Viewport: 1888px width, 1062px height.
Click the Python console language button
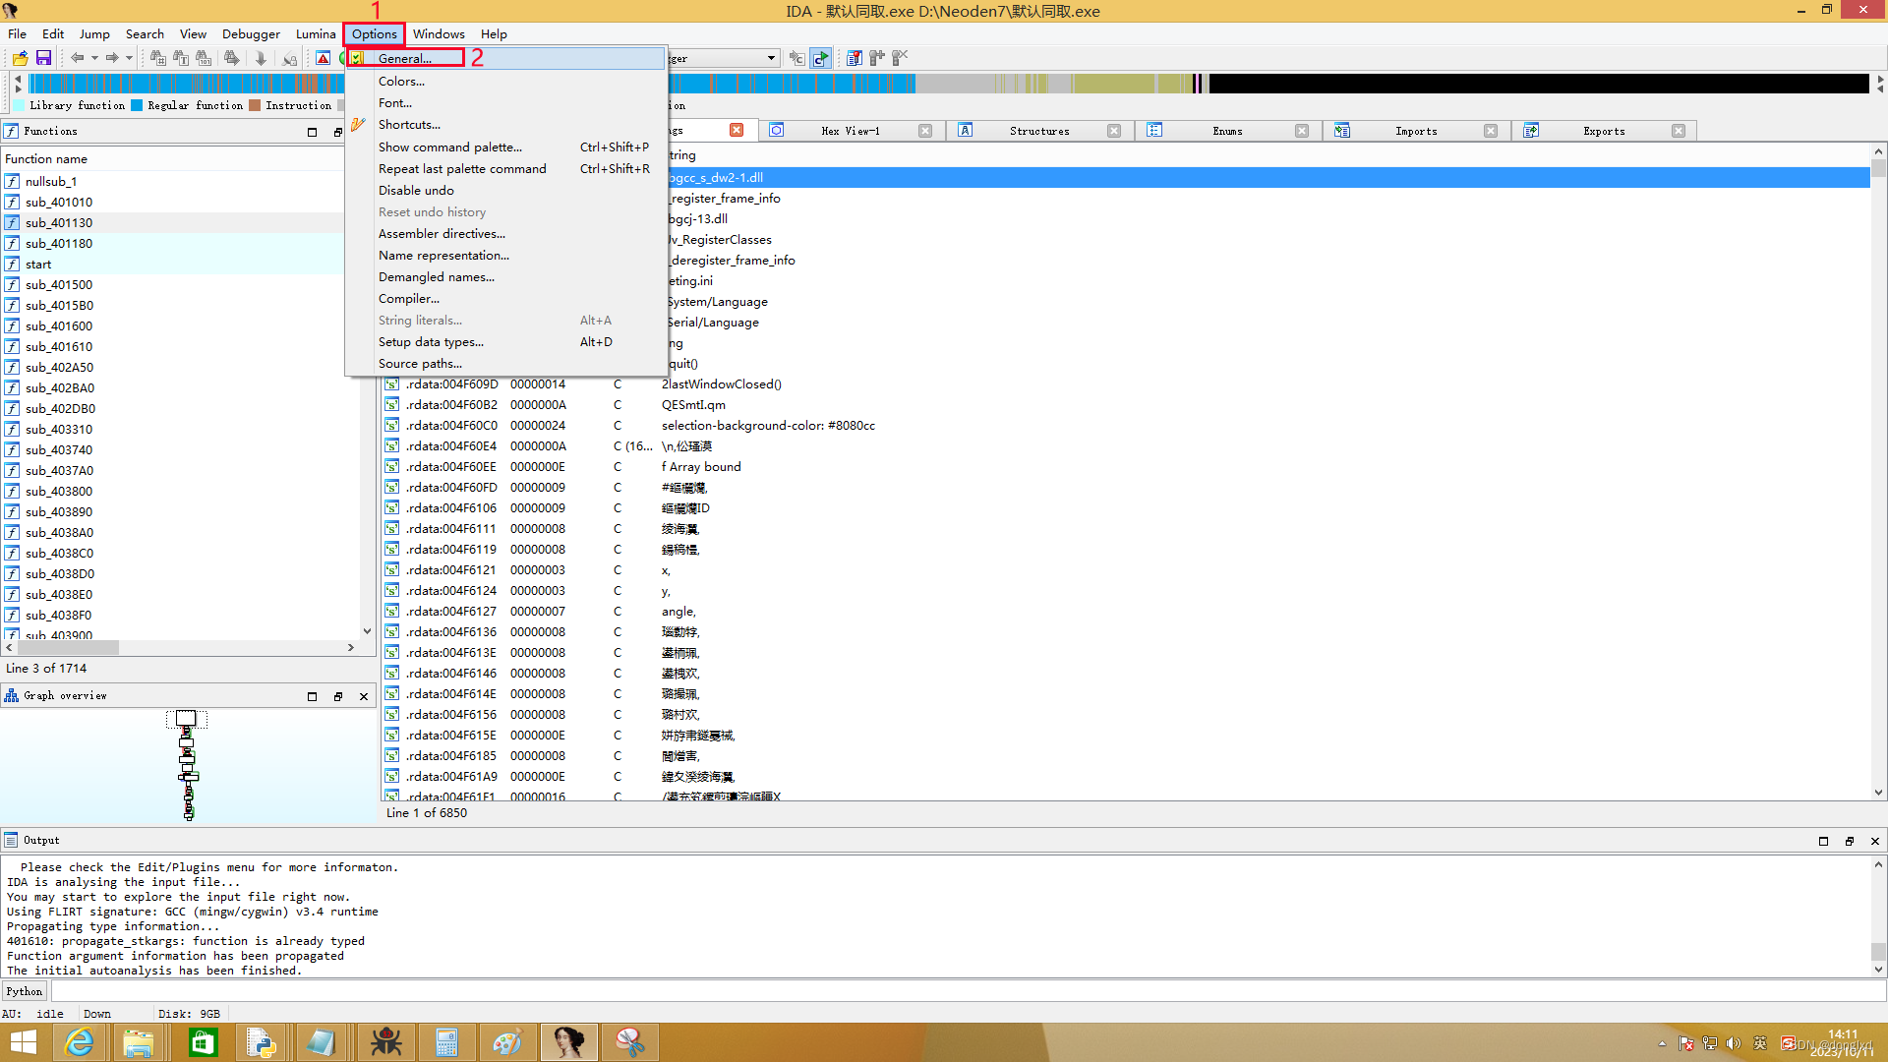pos(24,991)
